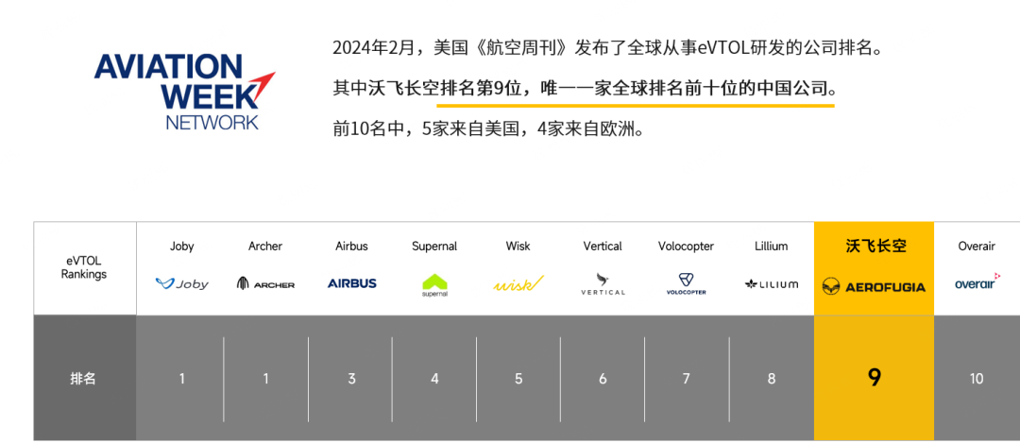
Task: Click the underlined '其中沃飞长空排名第9位' sentence
Action: [x=585, y=89]
